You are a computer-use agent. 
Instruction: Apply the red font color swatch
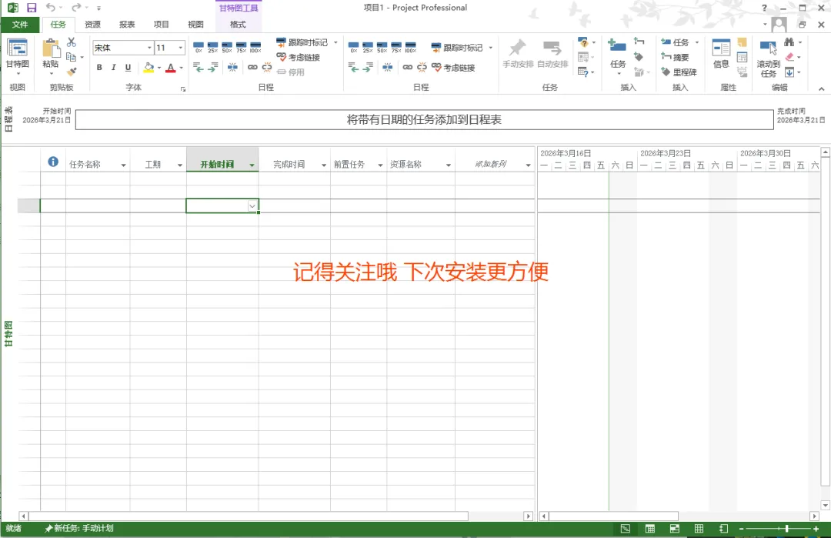171,68
